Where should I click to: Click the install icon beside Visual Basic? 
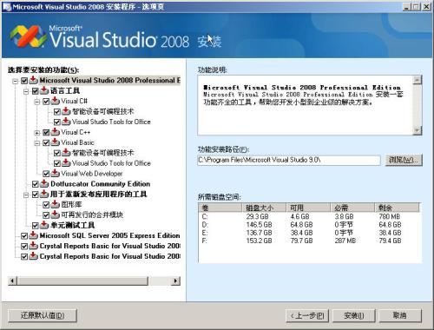[x=56, y=142]
